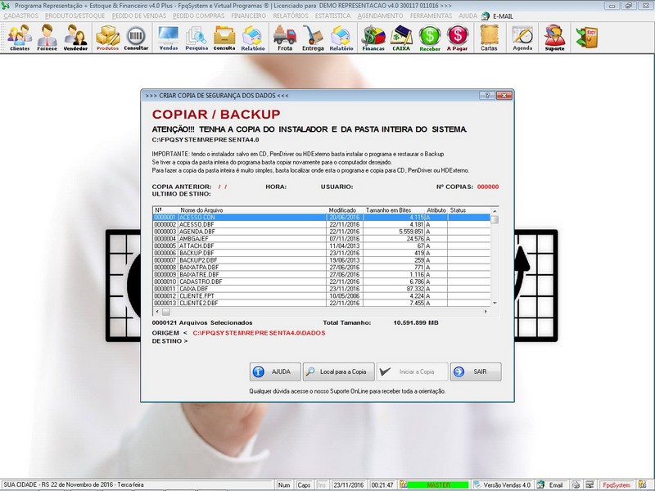Select the ACESSO.CON file row

tap(321, 217)
